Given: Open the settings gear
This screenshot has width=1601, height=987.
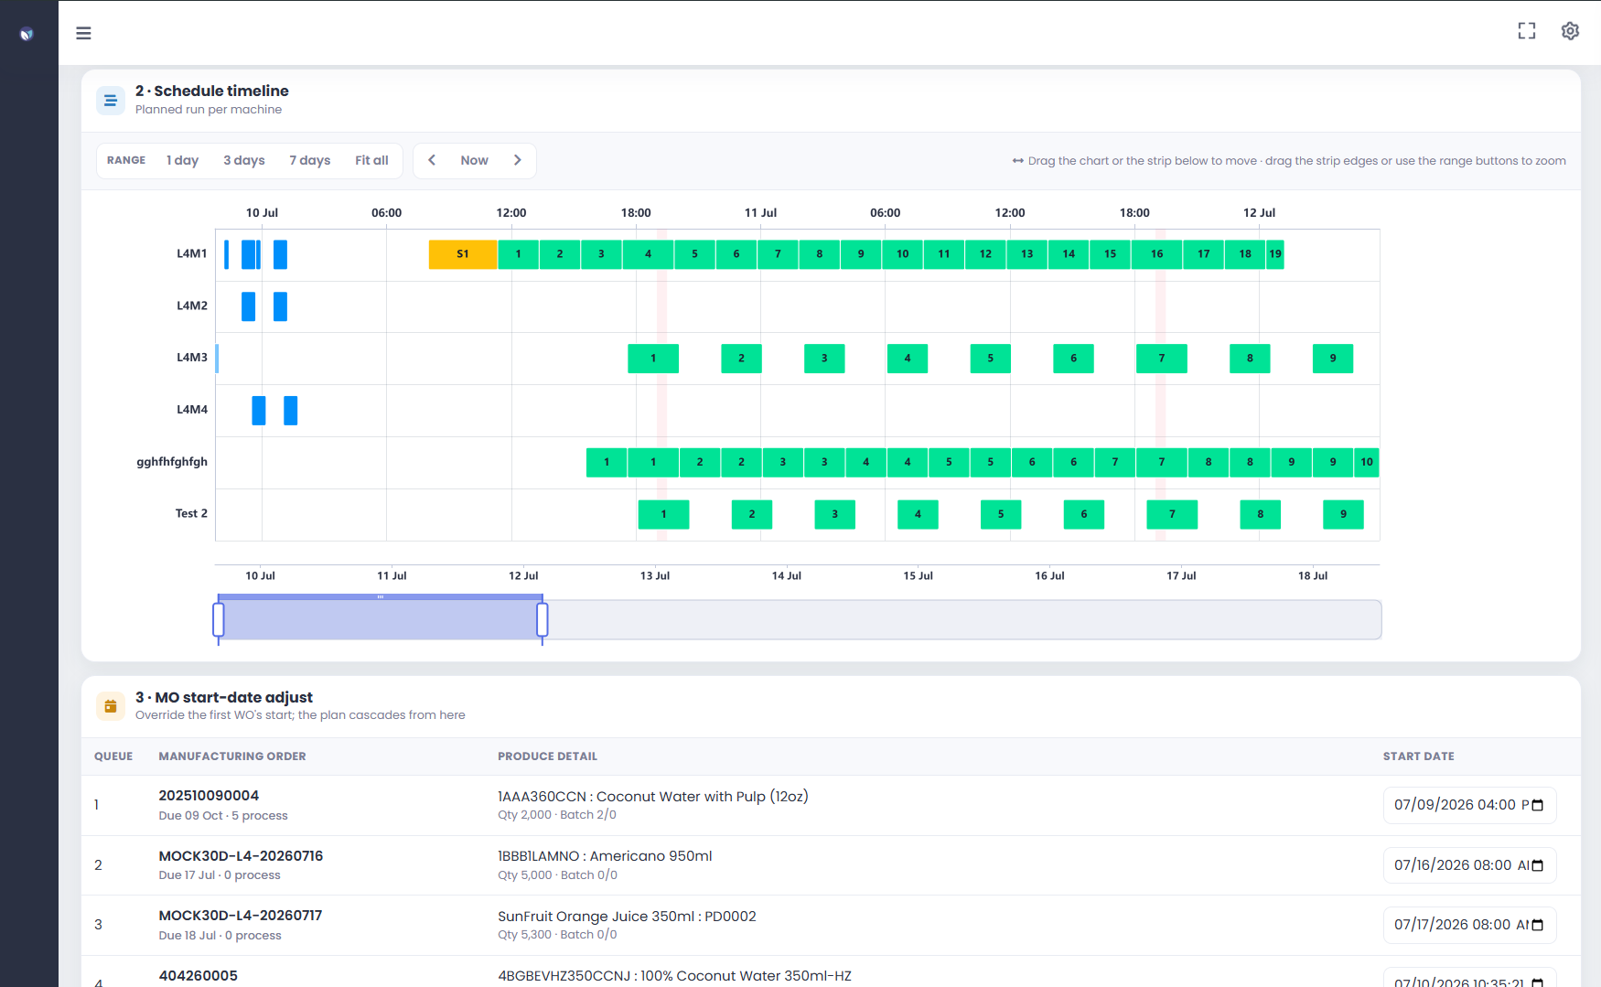Looking at the screenshot, I should (x=1570, y=31).
